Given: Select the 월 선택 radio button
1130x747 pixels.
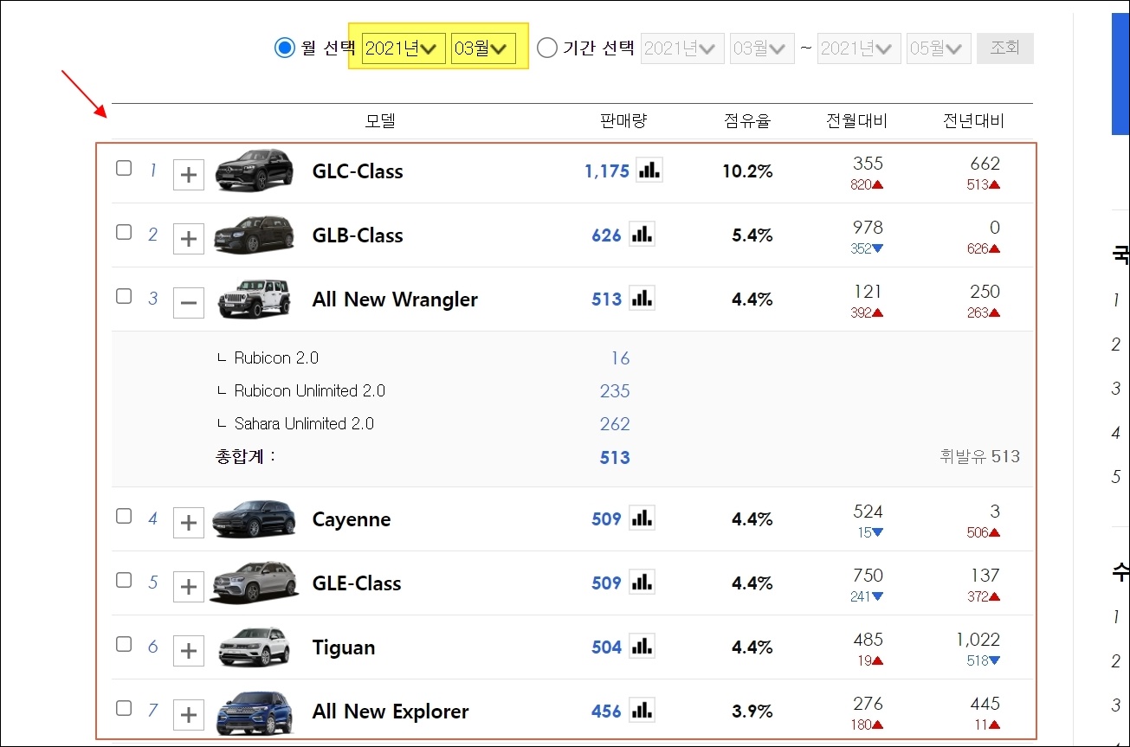Looking at the screenshot, I should [x=285, y=48].
